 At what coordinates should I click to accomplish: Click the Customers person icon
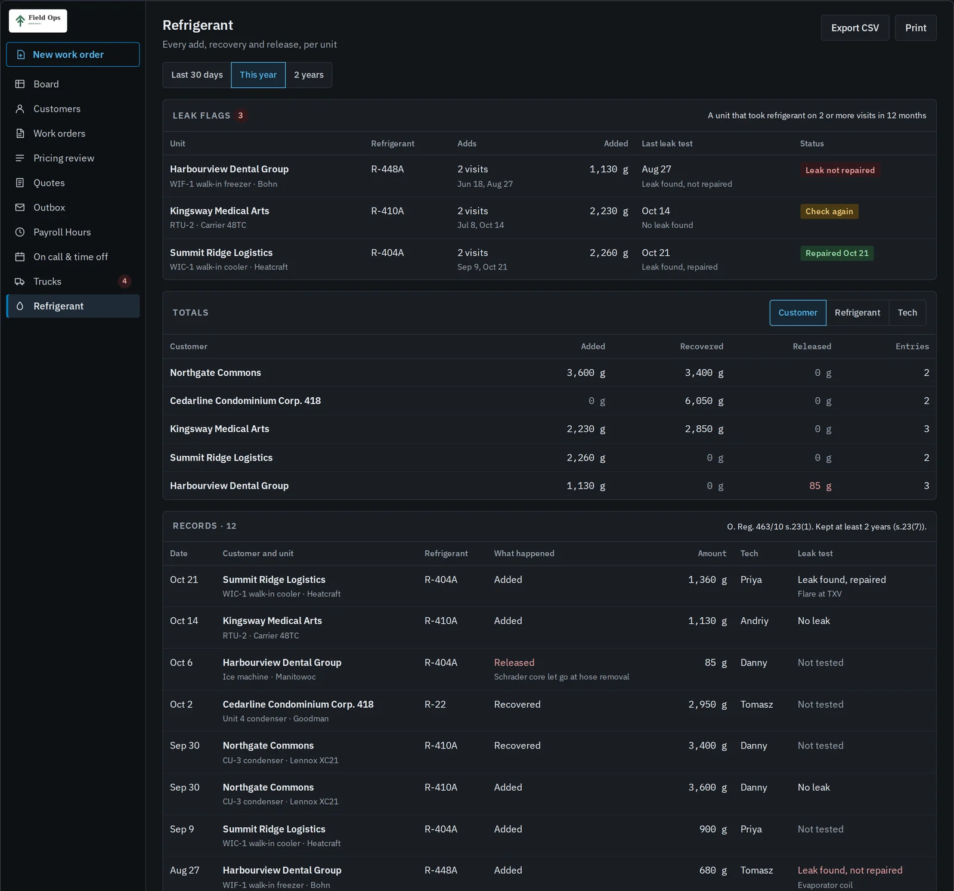click(x=20, y=109)
